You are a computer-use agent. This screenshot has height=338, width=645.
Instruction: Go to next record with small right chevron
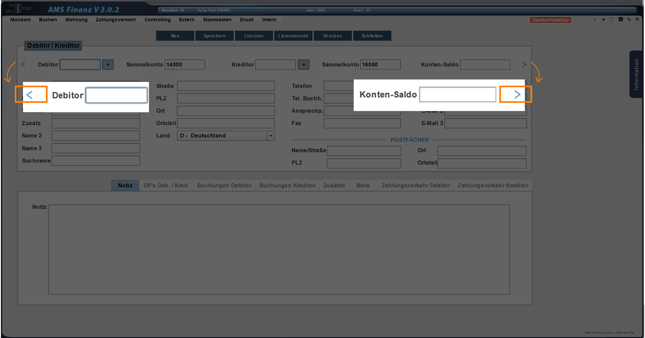524,64
